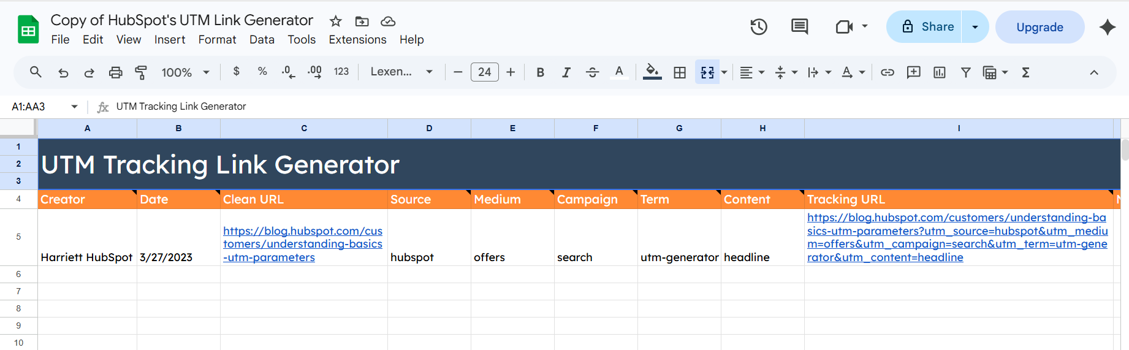1129x350 pixels.
Task: Open text wrapping dropdown
Action: [x=819, y=72]
